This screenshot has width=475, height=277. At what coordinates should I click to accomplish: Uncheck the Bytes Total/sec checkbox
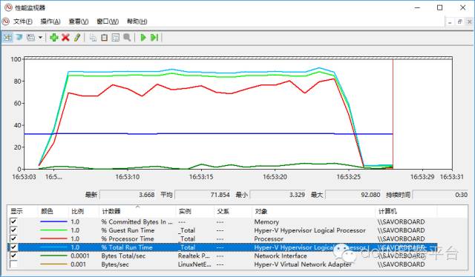click(13, 256)
